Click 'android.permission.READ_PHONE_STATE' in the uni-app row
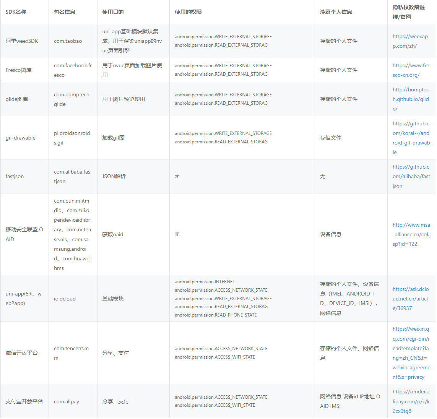Viewport: 437px width, 419px height. (x=216, y=315)
